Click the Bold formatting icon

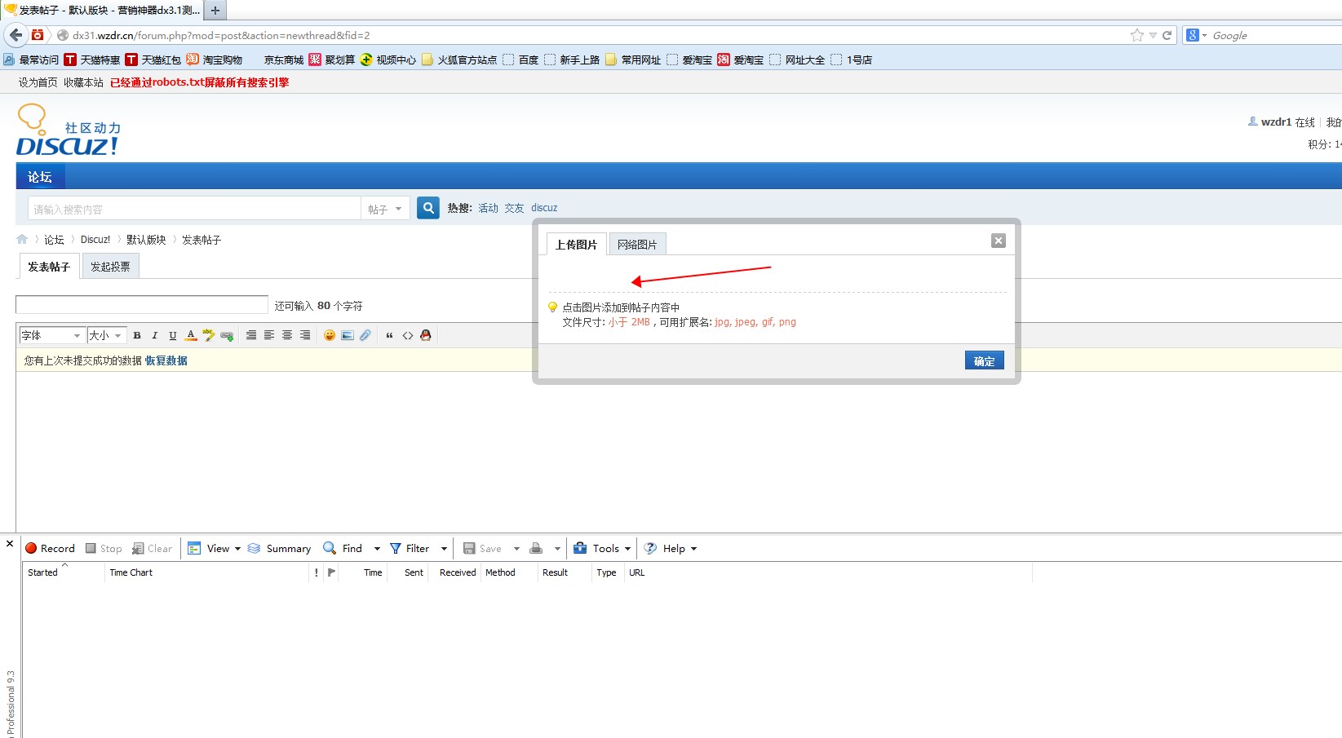(137, 335)
